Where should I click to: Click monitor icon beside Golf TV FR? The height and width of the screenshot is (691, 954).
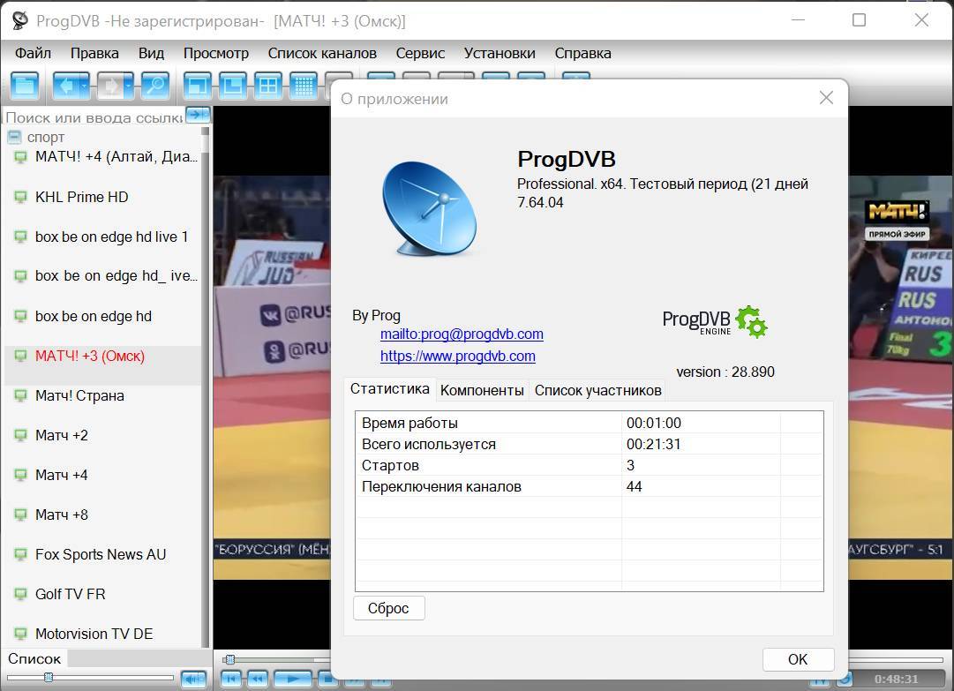[20, 594]
